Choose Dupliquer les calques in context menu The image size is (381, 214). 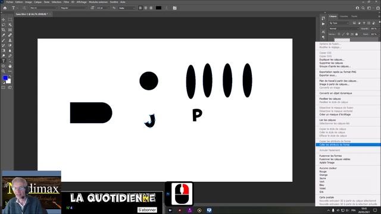pos(332,59)
